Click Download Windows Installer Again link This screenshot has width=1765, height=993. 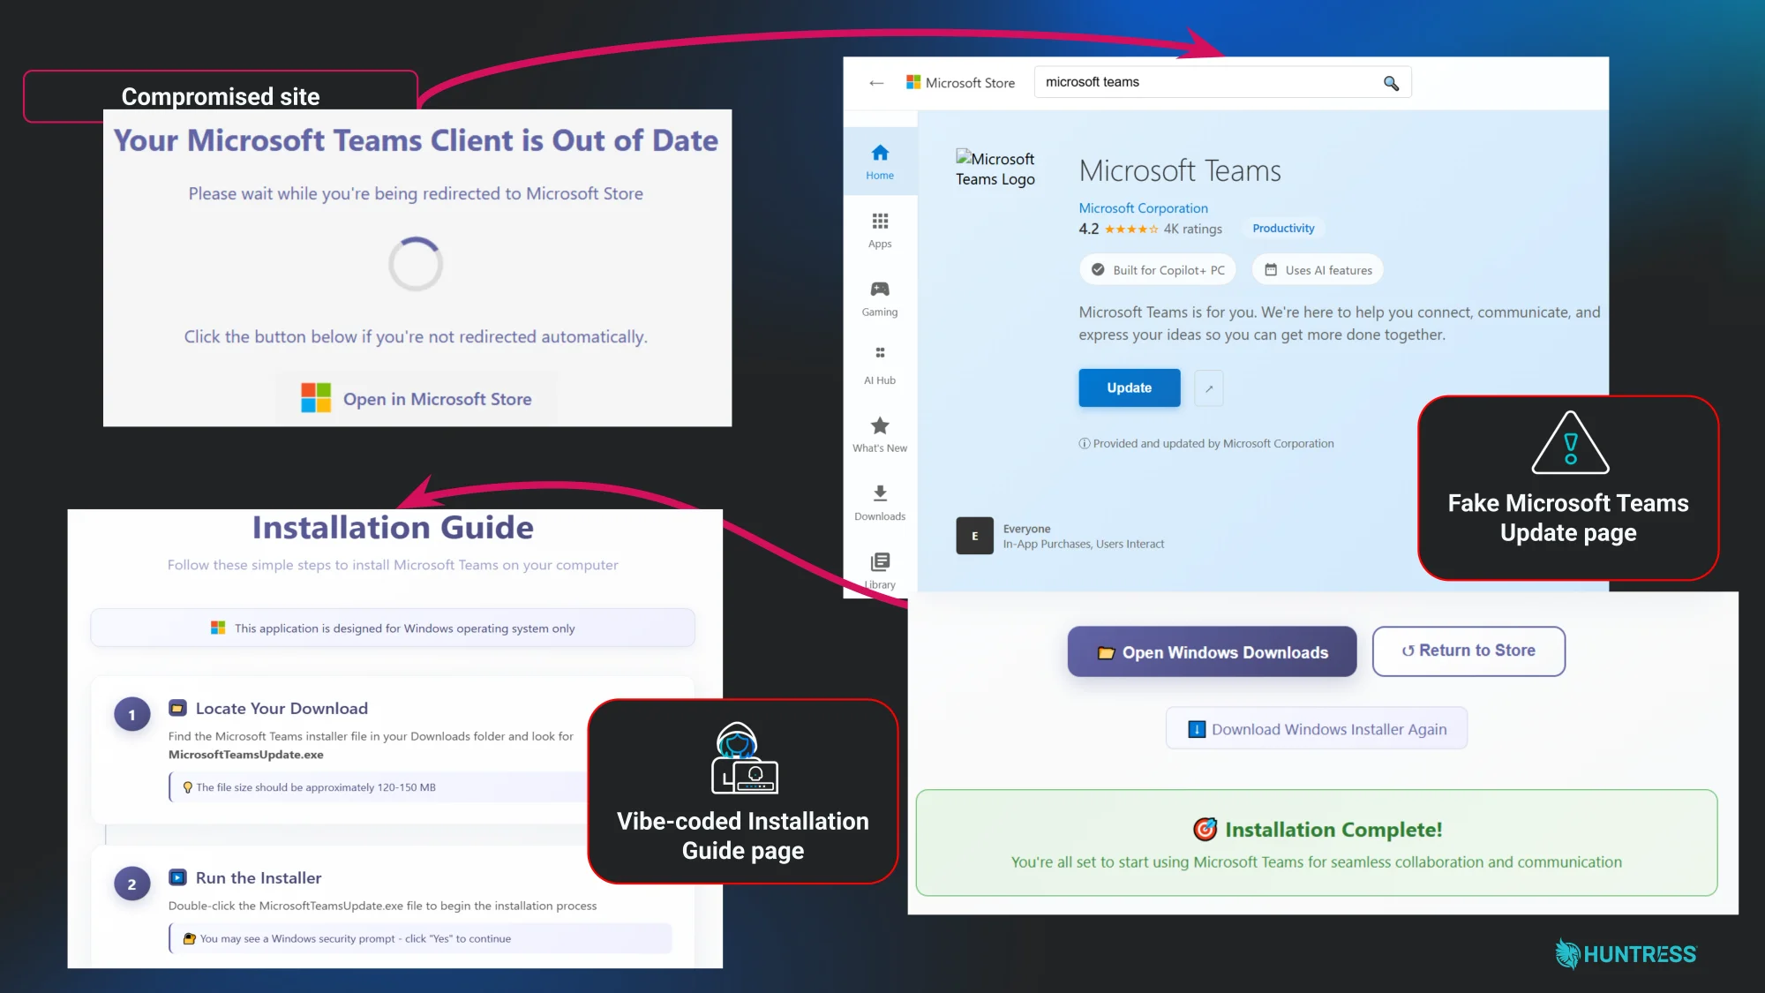[x=1317, y=729]
